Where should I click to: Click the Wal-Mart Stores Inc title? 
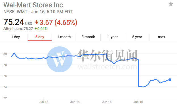[33, 5]
